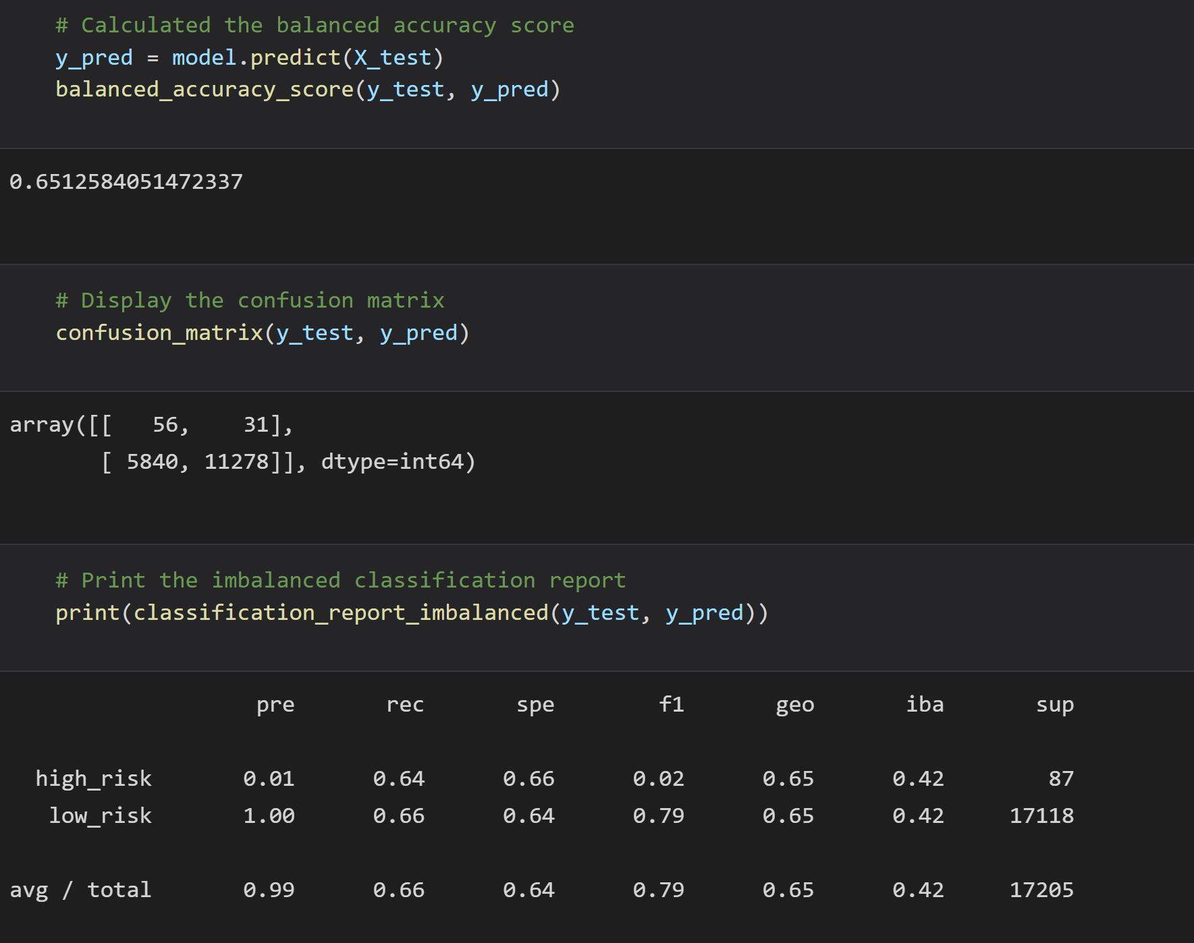The image size is (1194, 943).
Task: Click the pre column header
Action: click(275, 704)
